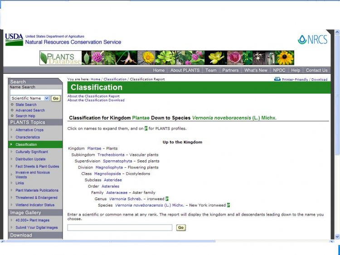Select the highlighted Classification topic
Image resolution: width=340 pixels, height=255 pixels.
(26, 144)
